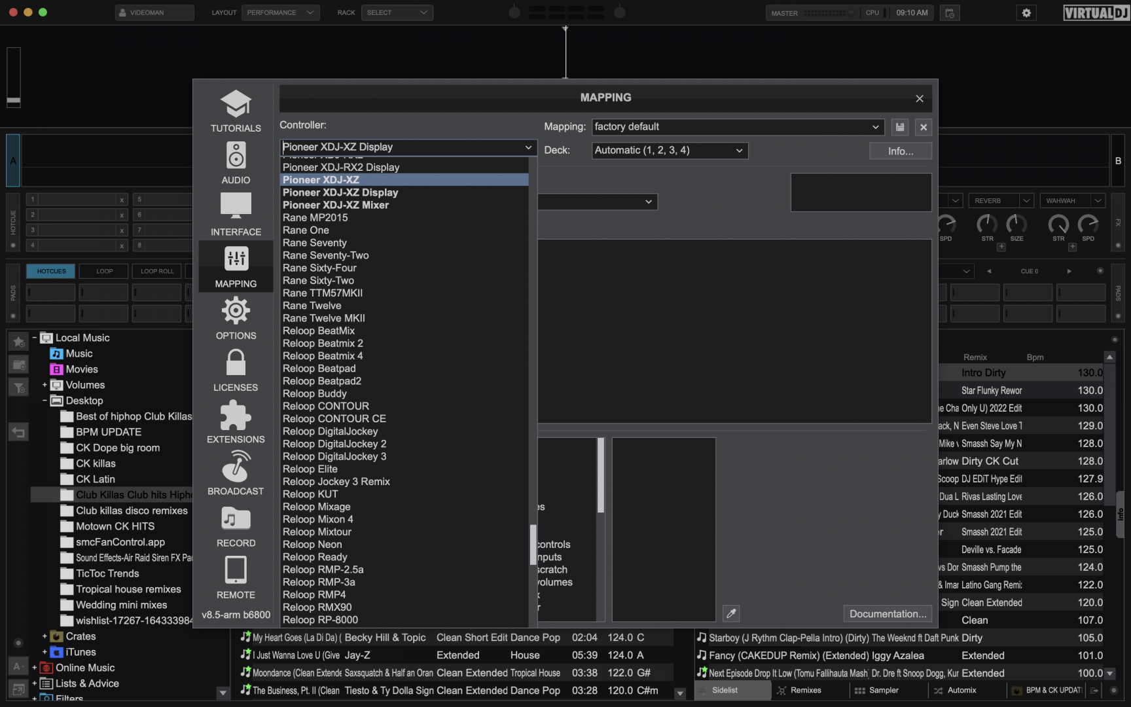The image size is (1131, 707).
Task: Adjust the reverb STR knob
Action: (x=987, y=225)
